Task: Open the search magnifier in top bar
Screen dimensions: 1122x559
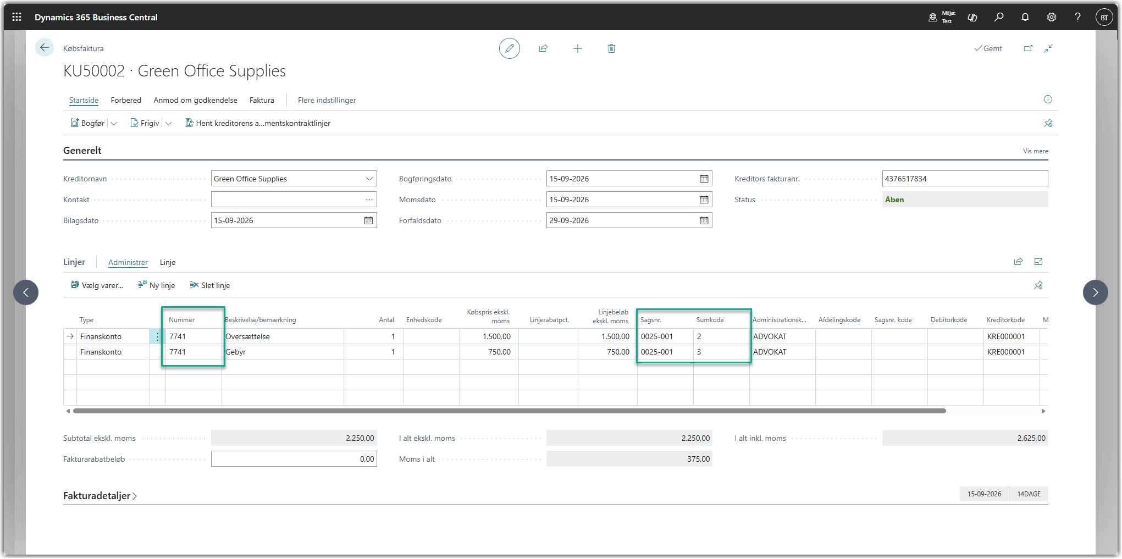Action: (999, 17)
